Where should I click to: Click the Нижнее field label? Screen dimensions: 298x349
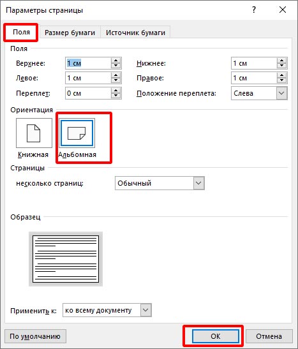(151, 63)
